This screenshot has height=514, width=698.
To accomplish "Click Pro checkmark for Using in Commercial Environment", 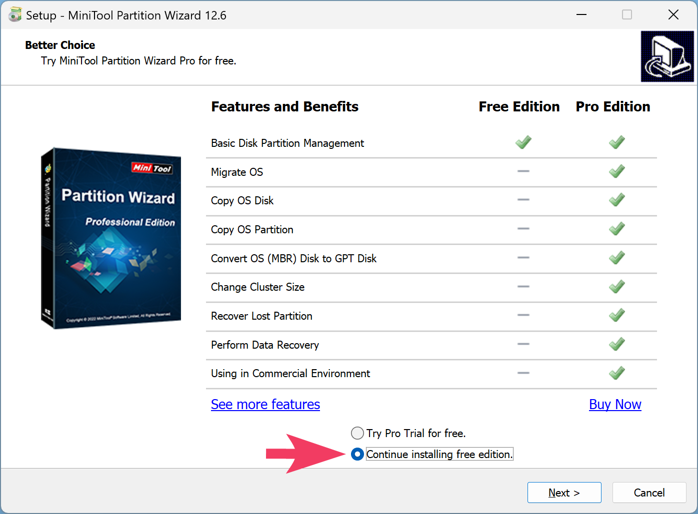I will (617, 373).
